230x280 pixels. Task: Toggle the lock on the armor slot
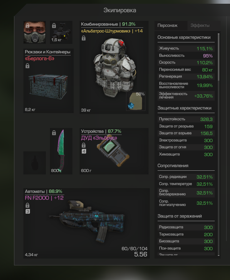(x=84, y=38)
